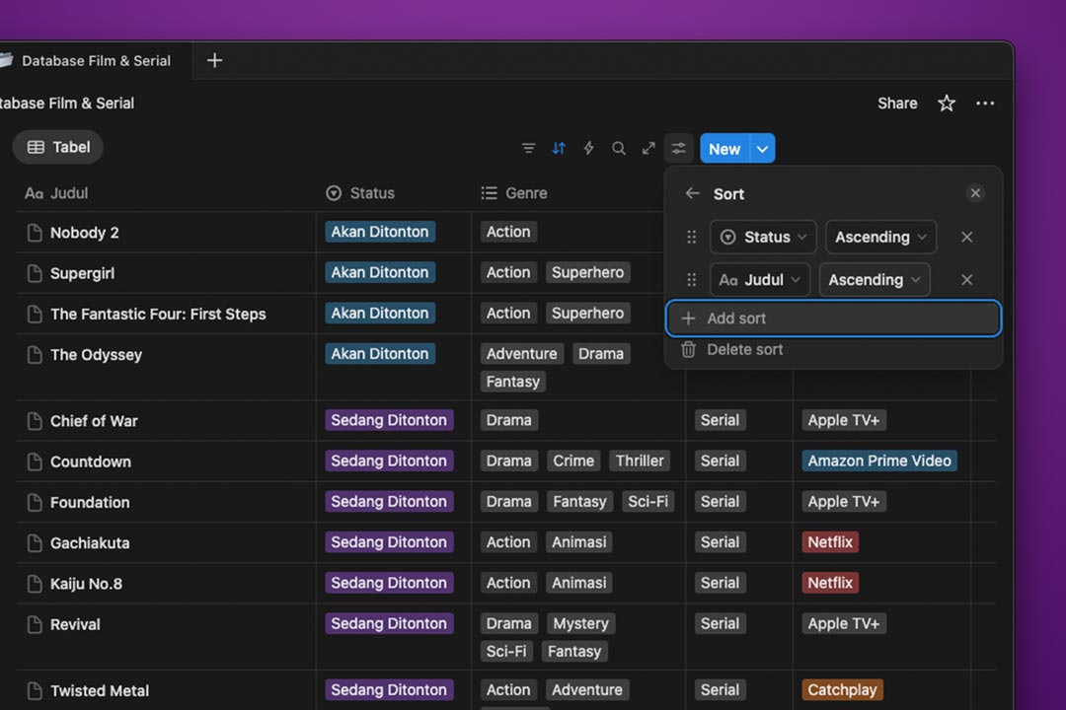Click Delete sort option
The image size is (1066, 710).
click(x=744, y=349)
